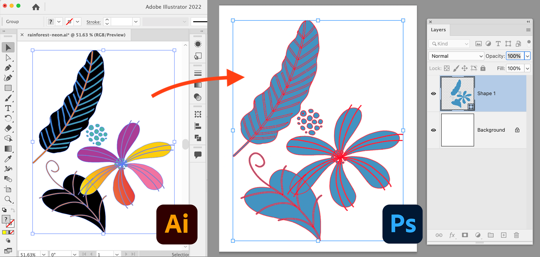Toggle visibility of the Background layer
Screen dimensions: 540x257
pos(433,130)
